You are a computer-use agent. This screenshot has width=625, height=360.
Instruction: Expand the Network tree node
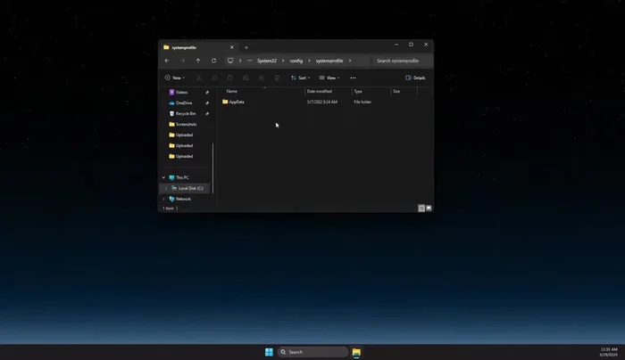click(x=163, y=199)
